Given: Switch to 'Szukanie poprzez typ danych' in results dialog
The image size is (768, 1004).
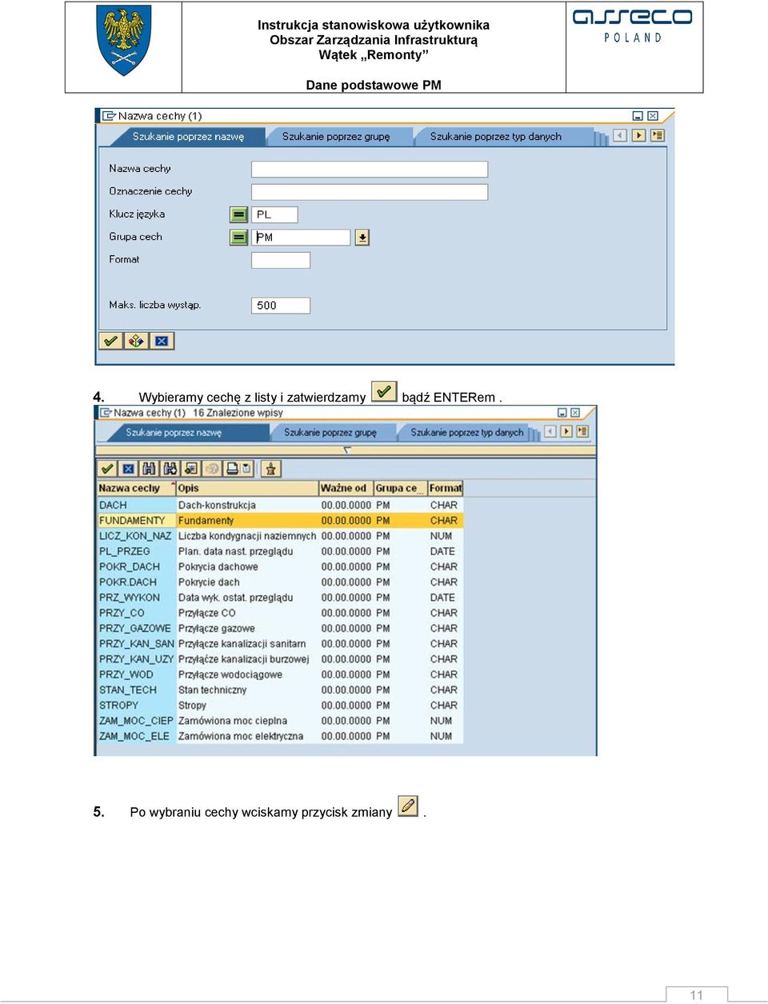Looking at the screenshot, I should pos(467,433).
